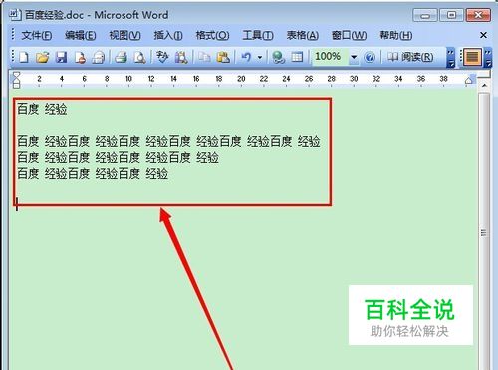
Task: Expand the zoom percentage dropdown arrow
Action: coord(354,57)
